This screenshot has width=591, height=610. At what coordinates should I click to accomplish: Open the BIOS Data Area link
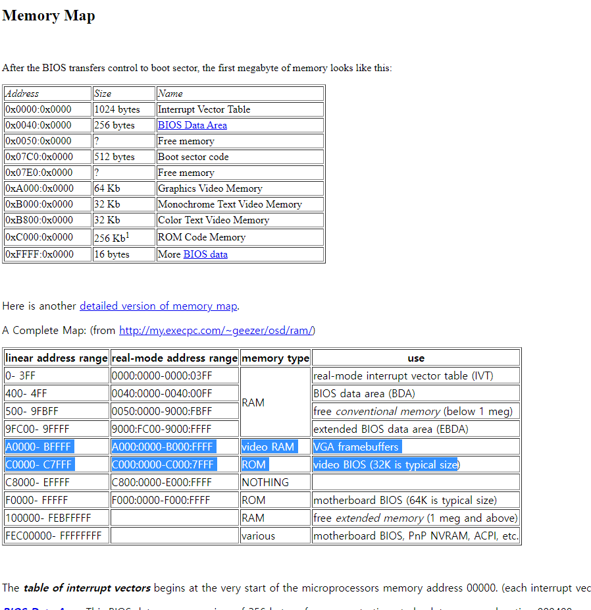(x=192, y=125)
